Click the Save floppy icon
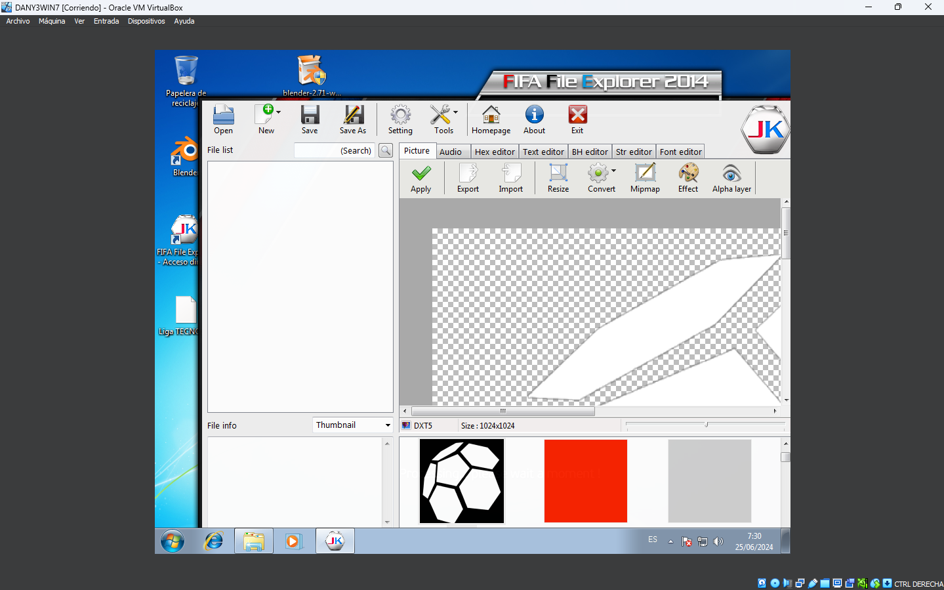This screenshot has width=944, height=590. pos(310,115)
